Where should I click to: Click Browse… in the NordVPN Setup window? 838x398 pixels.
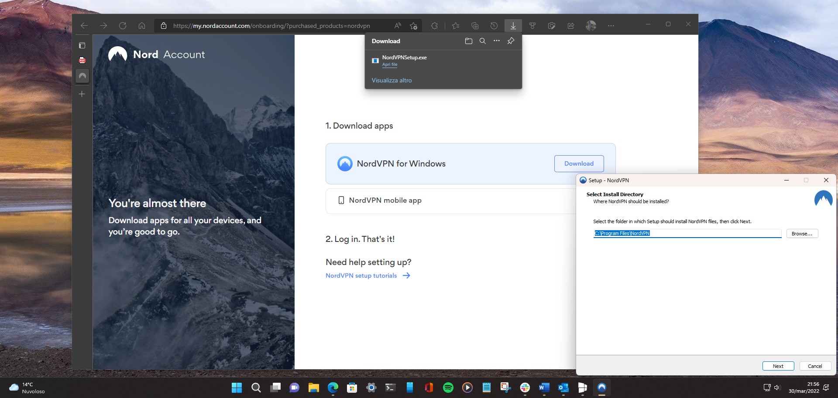click(x=802, y=234)
